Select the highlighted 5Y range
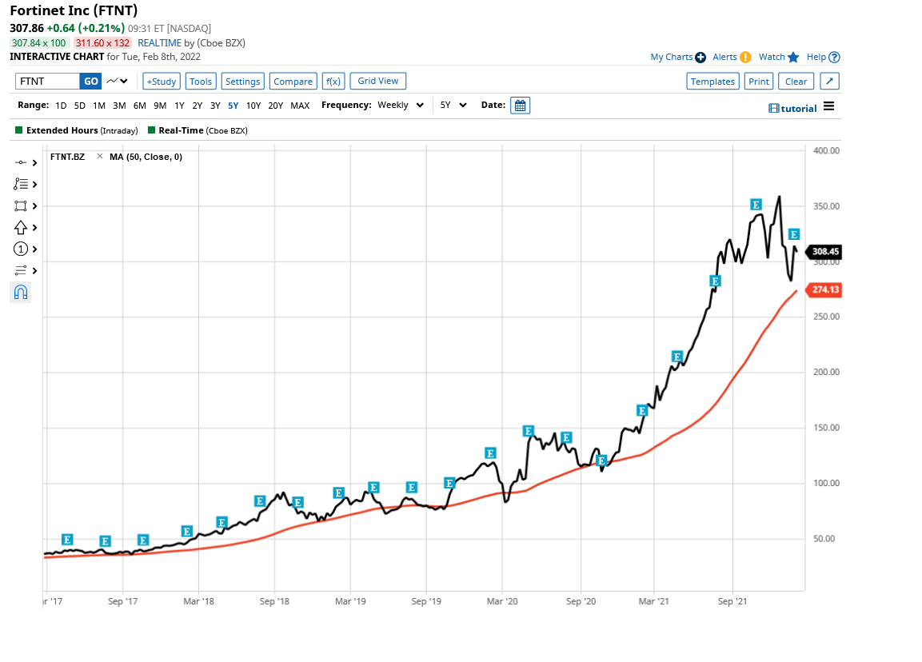 click(x=233, y=106)
